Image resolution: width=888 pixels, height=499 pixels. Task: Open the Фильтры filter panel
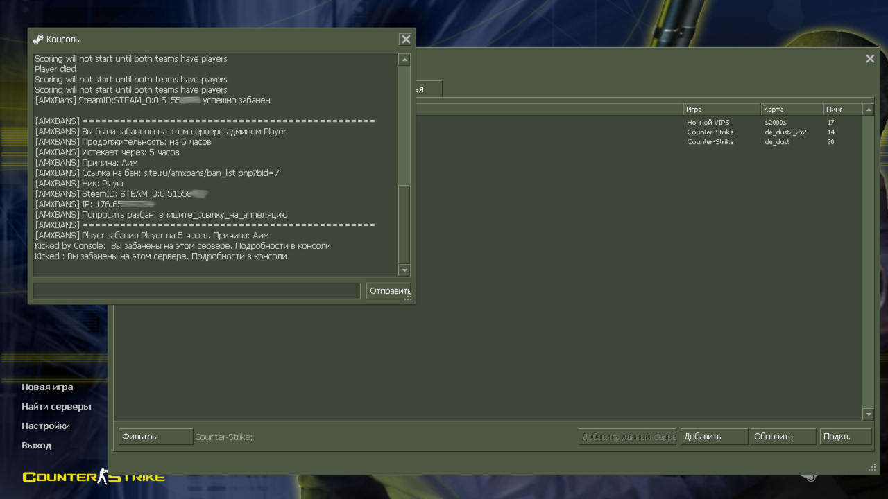[155, 436]
